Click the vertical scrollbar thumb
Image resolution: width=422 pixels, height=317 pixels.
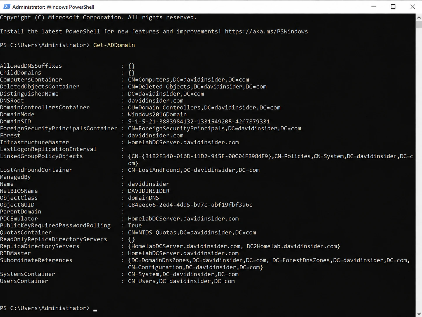tap(419, 24)
